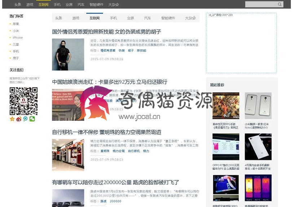The width and height of the screenshot is (293, 207).
Task: Open recommended link 革命性无双RPG手游
Action: click(226, 126)
